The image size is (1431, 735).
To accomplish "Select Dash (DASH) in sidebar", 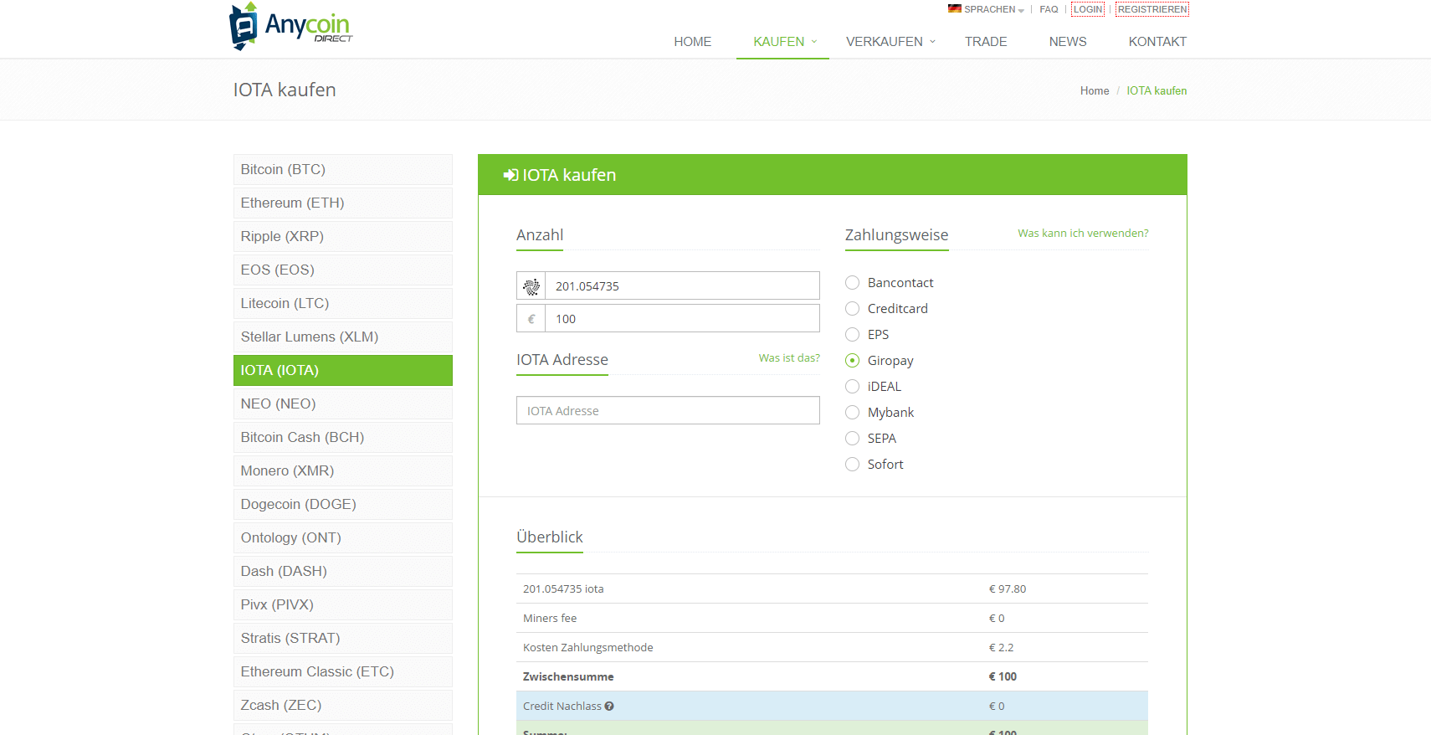I will [343, 571].
